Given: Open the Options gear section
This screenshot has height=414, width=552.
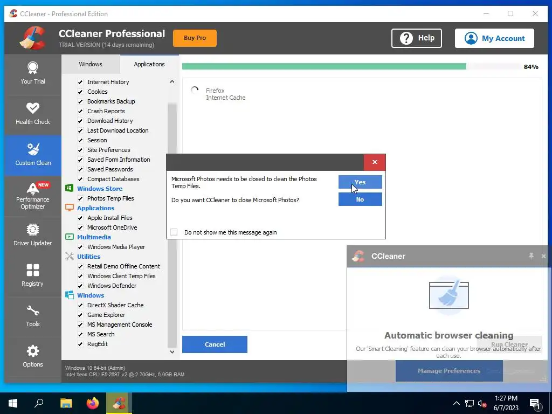Looking at the screenshot, I should click(33, 357).
